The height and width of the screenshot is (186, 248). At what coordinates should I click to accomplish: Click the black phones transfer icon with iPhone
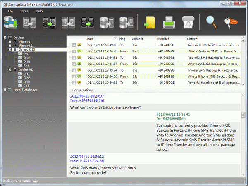point(49,22)
